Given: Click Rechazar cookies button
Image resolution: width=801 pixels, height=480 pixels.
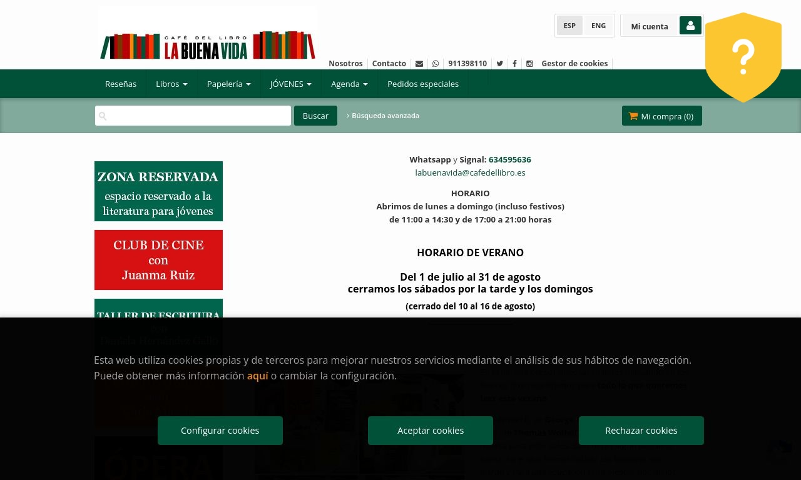Looking at the screenshot, I should click(x=641, y=431).
